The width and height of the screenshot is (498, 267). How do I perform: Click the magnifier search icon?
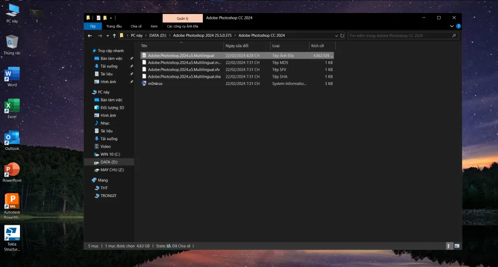click(454, 36)
